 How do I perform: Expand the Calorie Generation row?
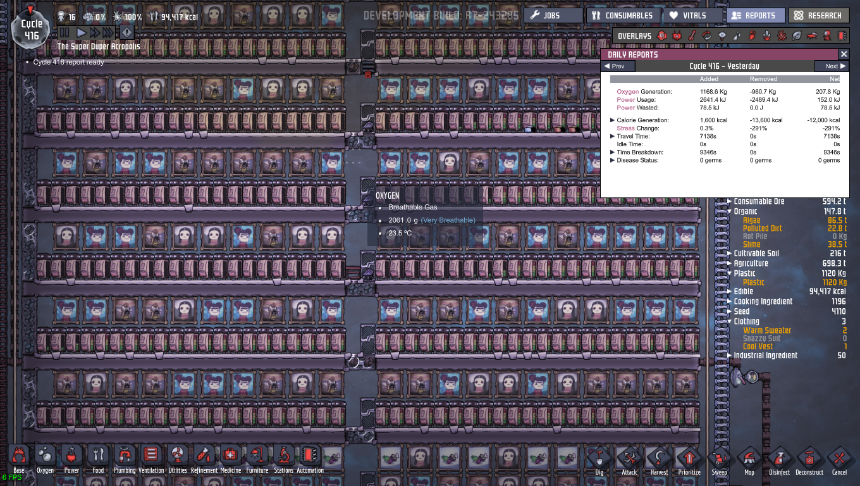pyautogui.click(x=612, y=120)
